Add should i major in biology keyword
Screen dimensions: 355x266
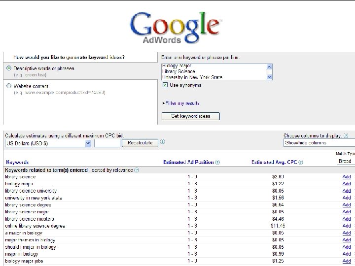[347, 247]
